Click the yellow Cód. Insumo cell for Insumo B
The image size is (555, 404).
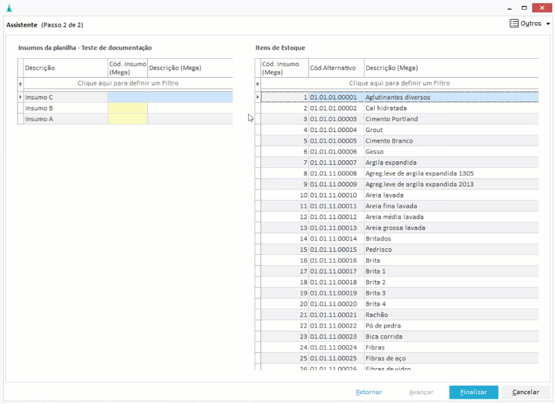coord(128,109)
